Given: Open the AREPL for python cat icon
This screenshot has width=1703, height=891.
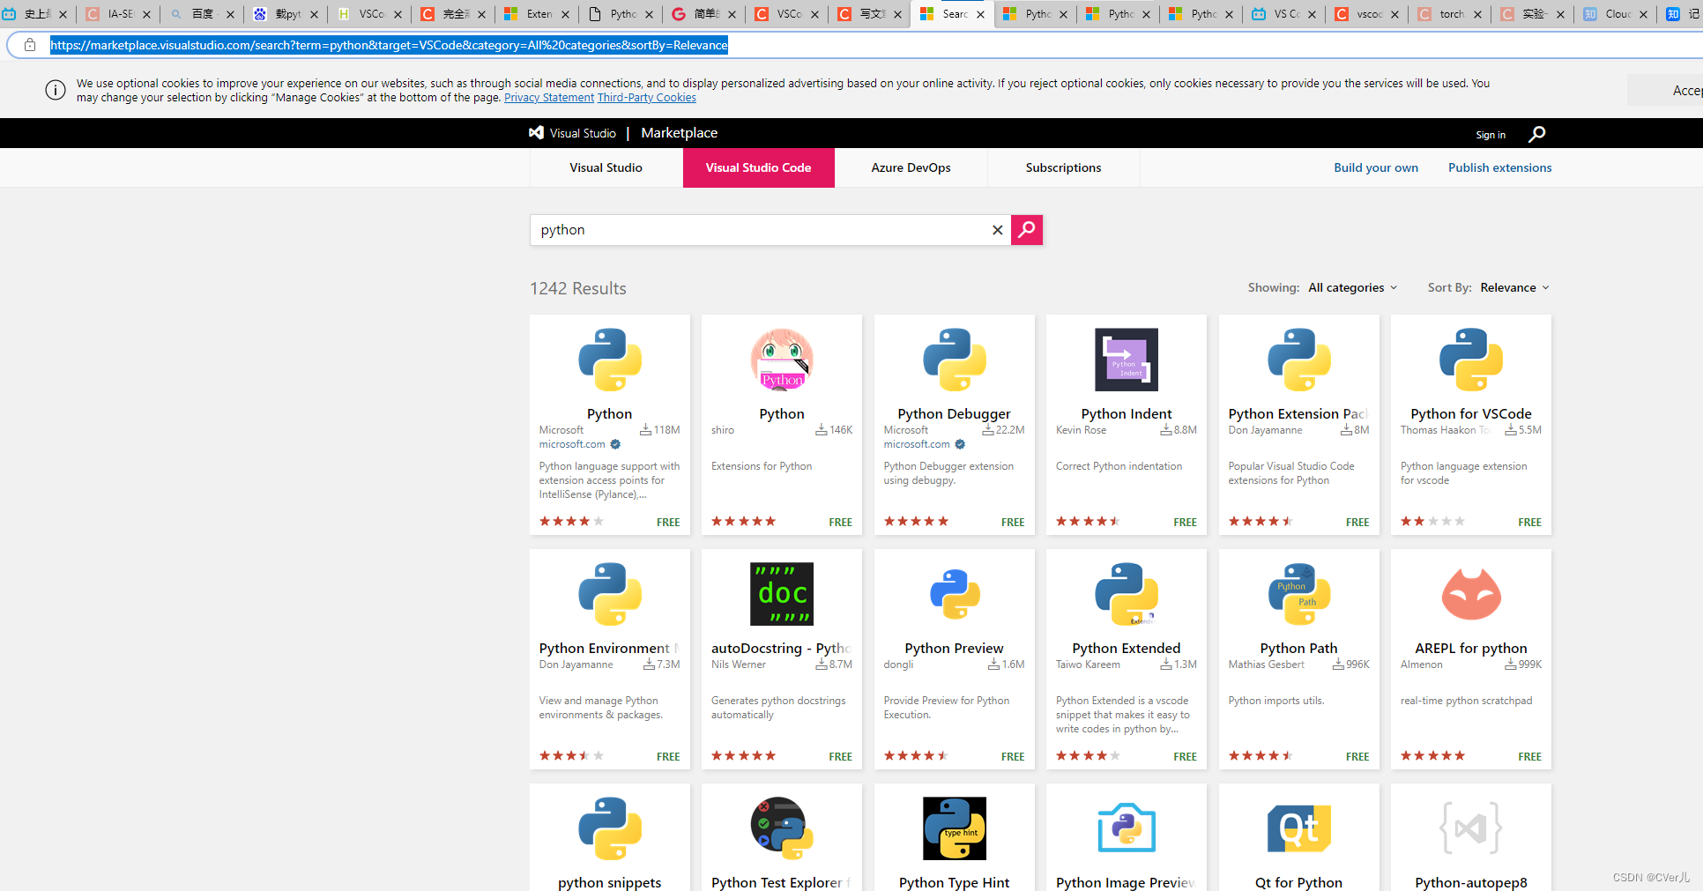Looking at the screenshot, I should point(1471,594).
